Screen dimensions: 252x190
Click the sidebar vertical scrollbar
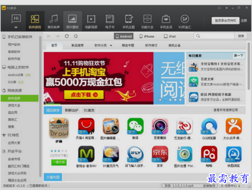40,106
